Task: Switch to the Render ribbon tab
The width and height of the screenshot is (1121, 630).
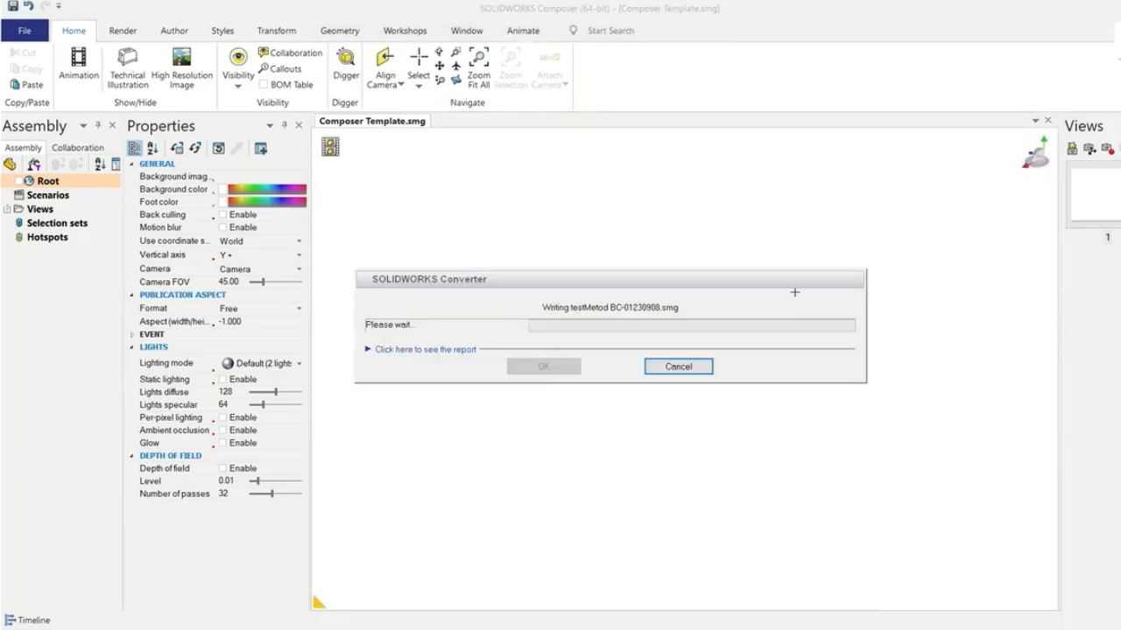Action: [123, 30]
